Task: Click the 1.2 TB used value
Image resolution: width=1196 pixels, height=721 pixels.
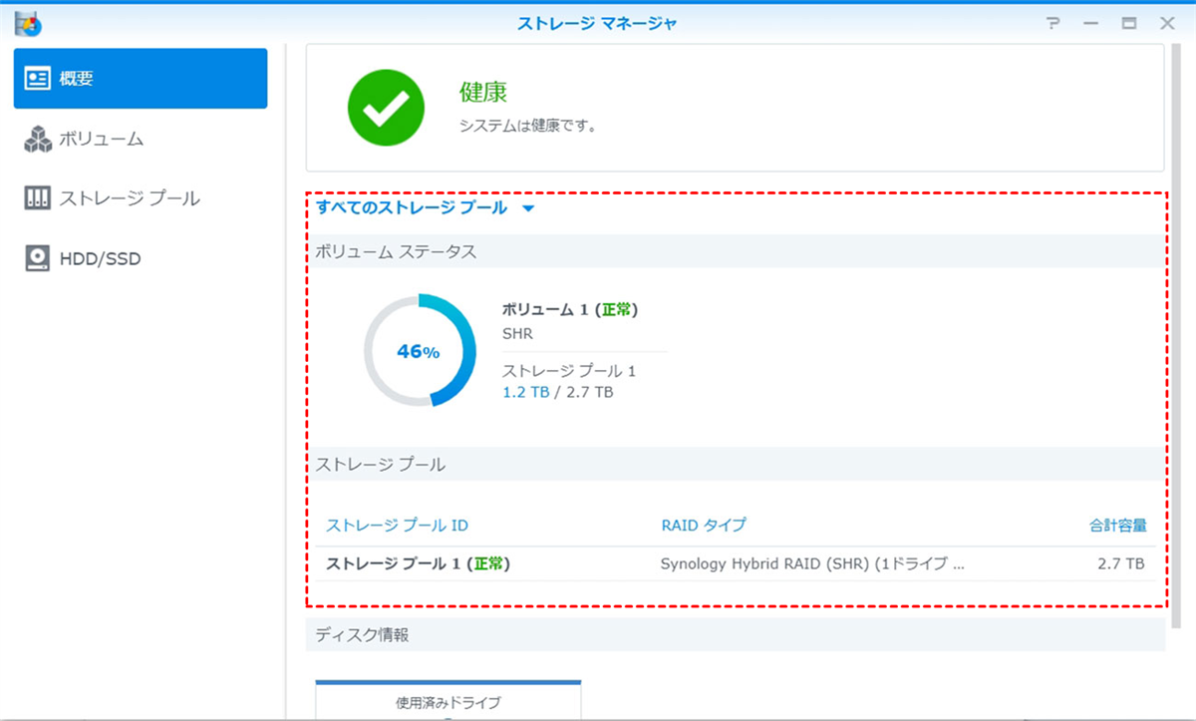Action: (526, 392)
